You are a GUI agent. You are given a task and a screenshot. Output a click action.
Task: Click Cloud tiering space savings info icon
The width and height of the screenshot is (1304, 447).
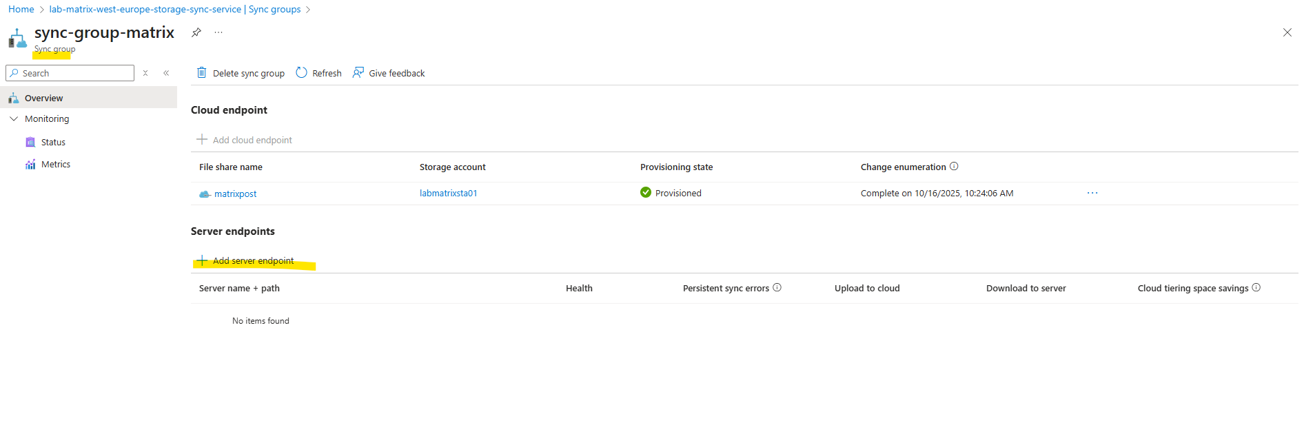(1256, 288)
